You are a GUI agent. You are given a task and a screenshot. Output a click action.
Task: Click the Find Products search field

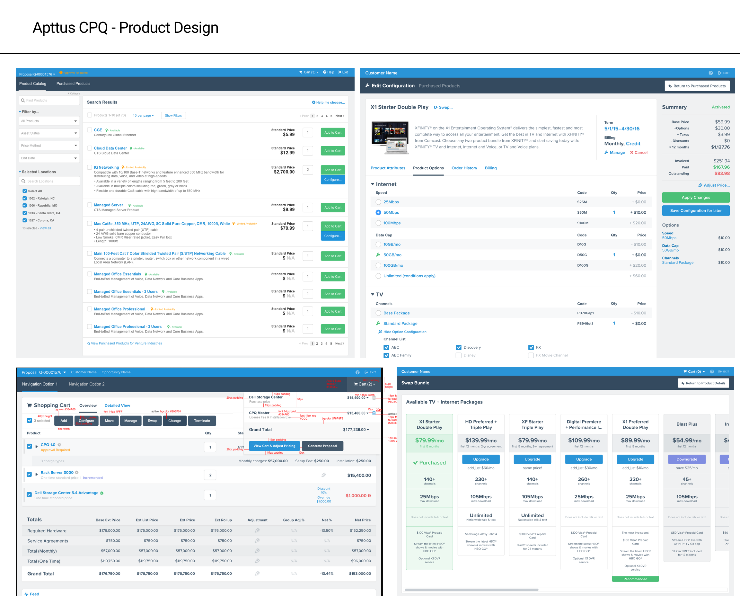point(49,101)
